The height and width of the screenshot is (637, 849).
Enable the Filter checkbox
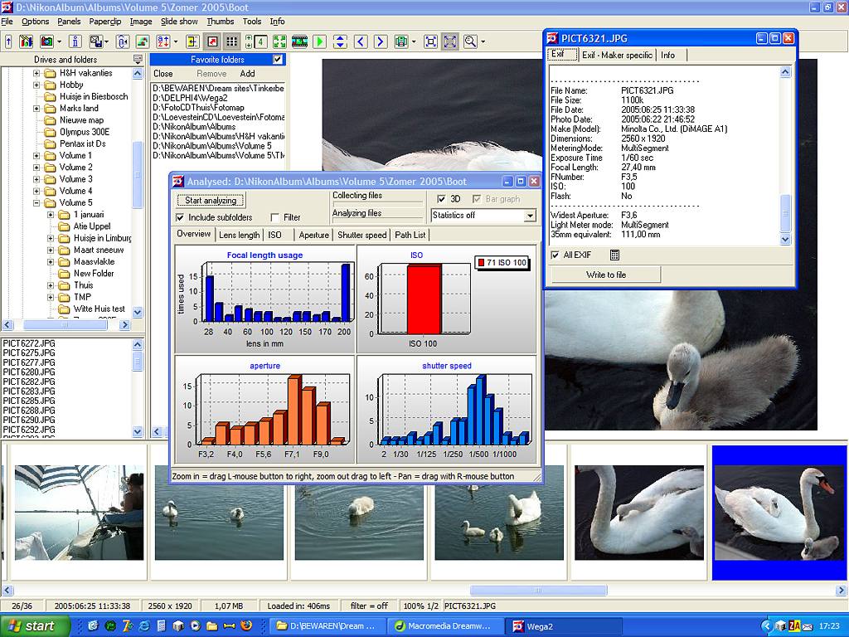274,218
